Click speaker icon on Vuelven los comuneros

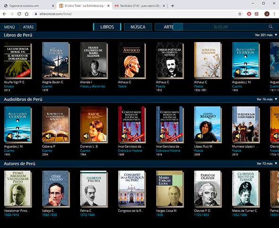tap(238, 136)
